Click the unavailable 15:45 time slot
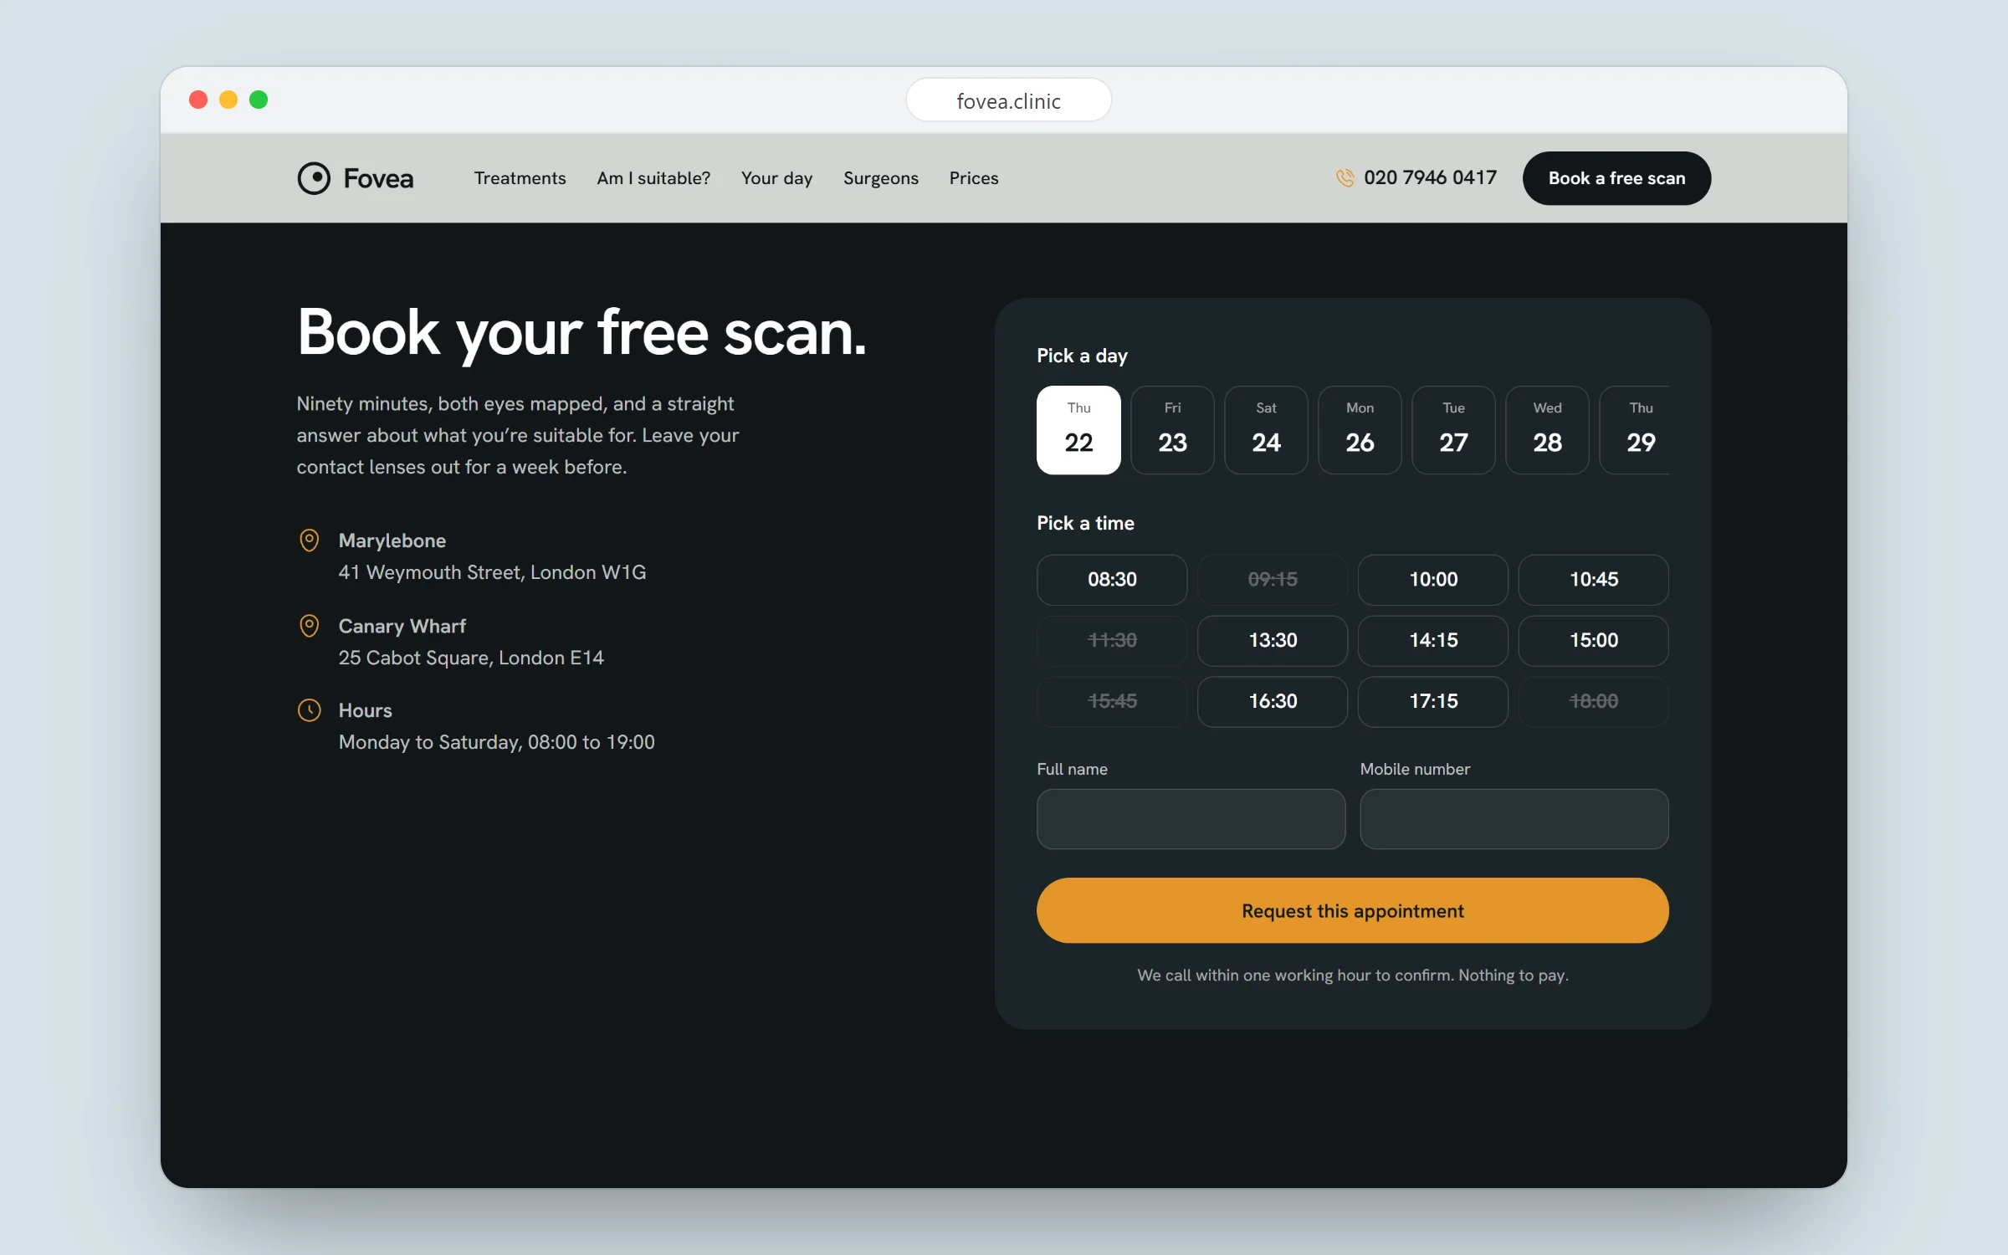 (x=1112, y=702)
